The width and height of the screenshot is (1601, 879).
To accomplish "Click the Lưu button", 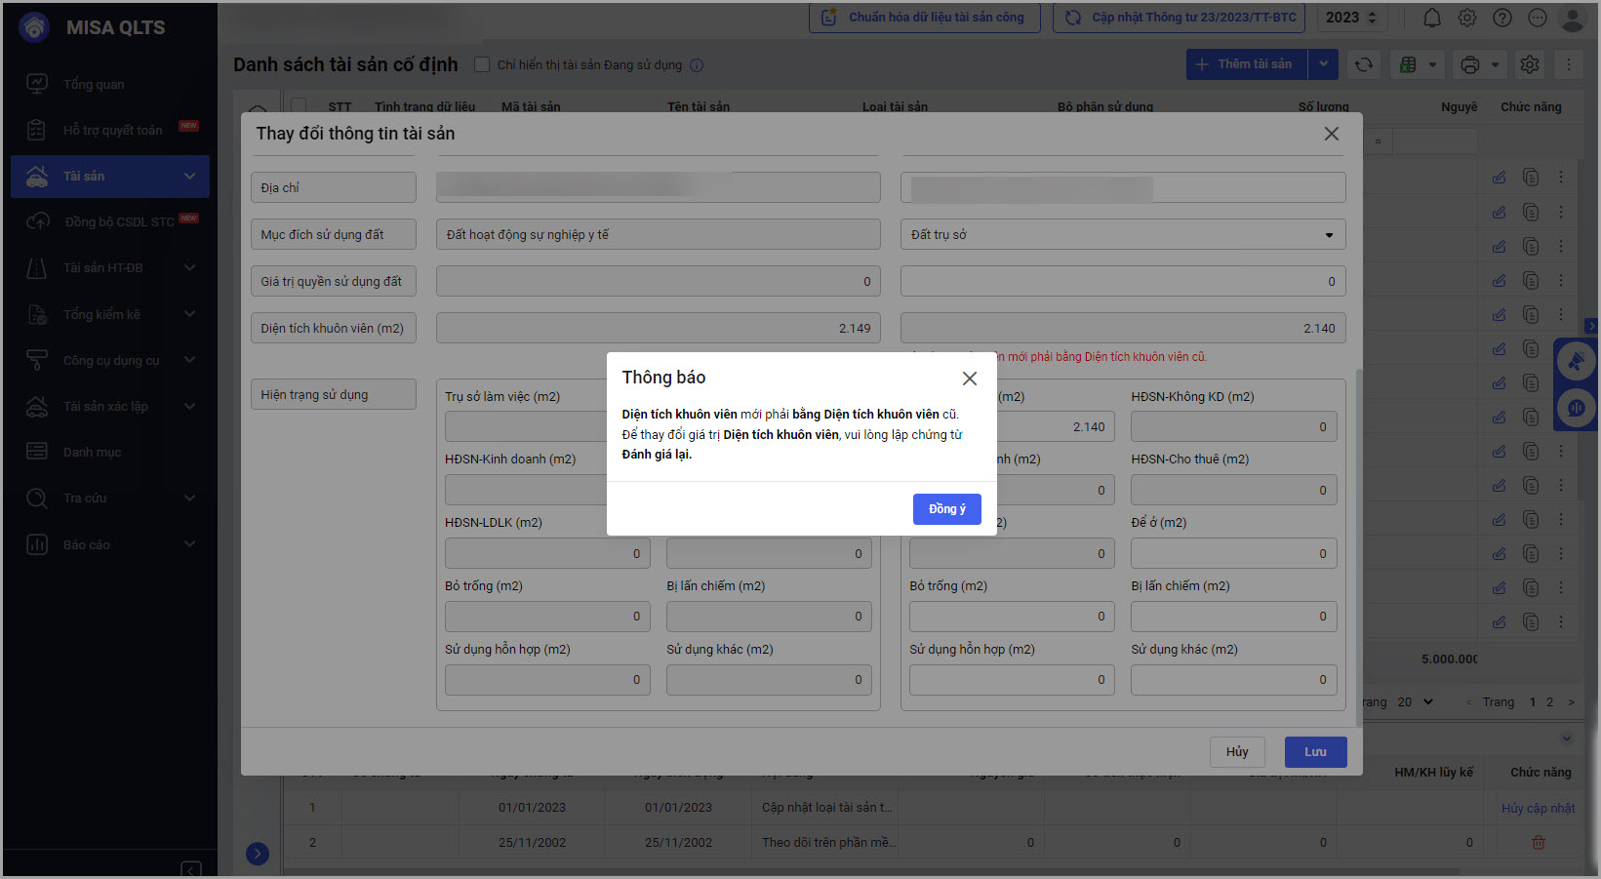I will [1315, 751].
